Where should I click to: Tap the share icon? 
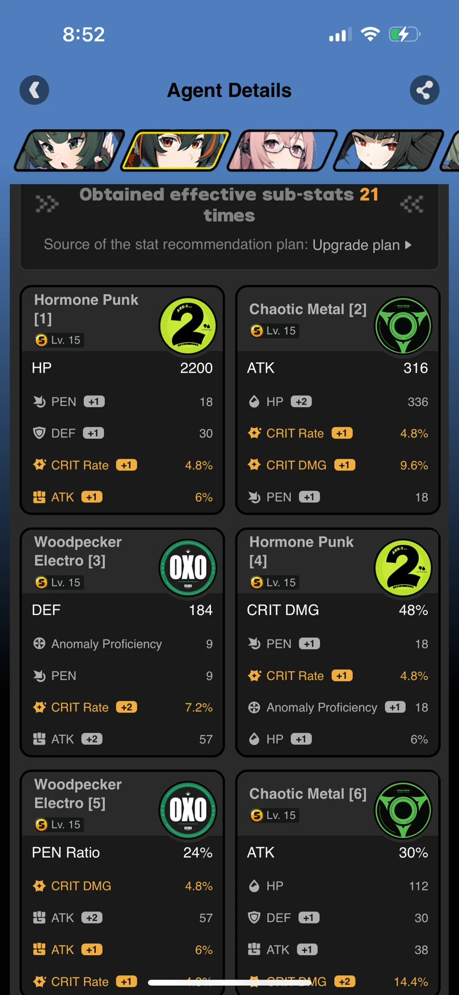click(x=424, y=90)
